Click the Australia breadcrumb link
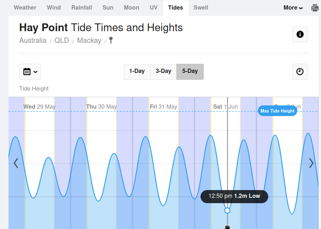The image size is (321, 229). tap(33, 40)
